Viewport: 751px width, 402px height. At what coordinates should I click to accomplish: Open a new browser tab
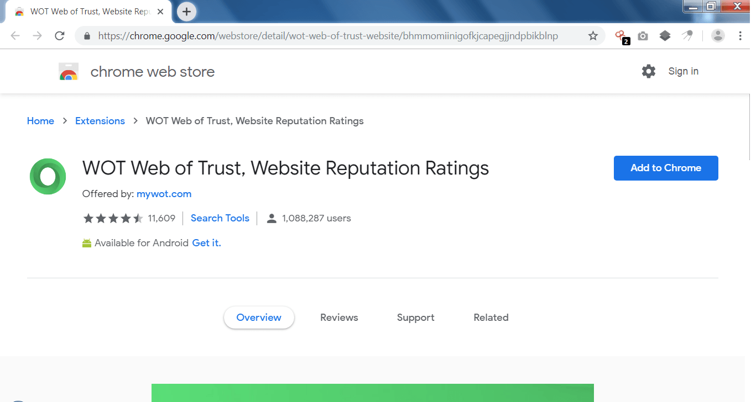[187, 12]
